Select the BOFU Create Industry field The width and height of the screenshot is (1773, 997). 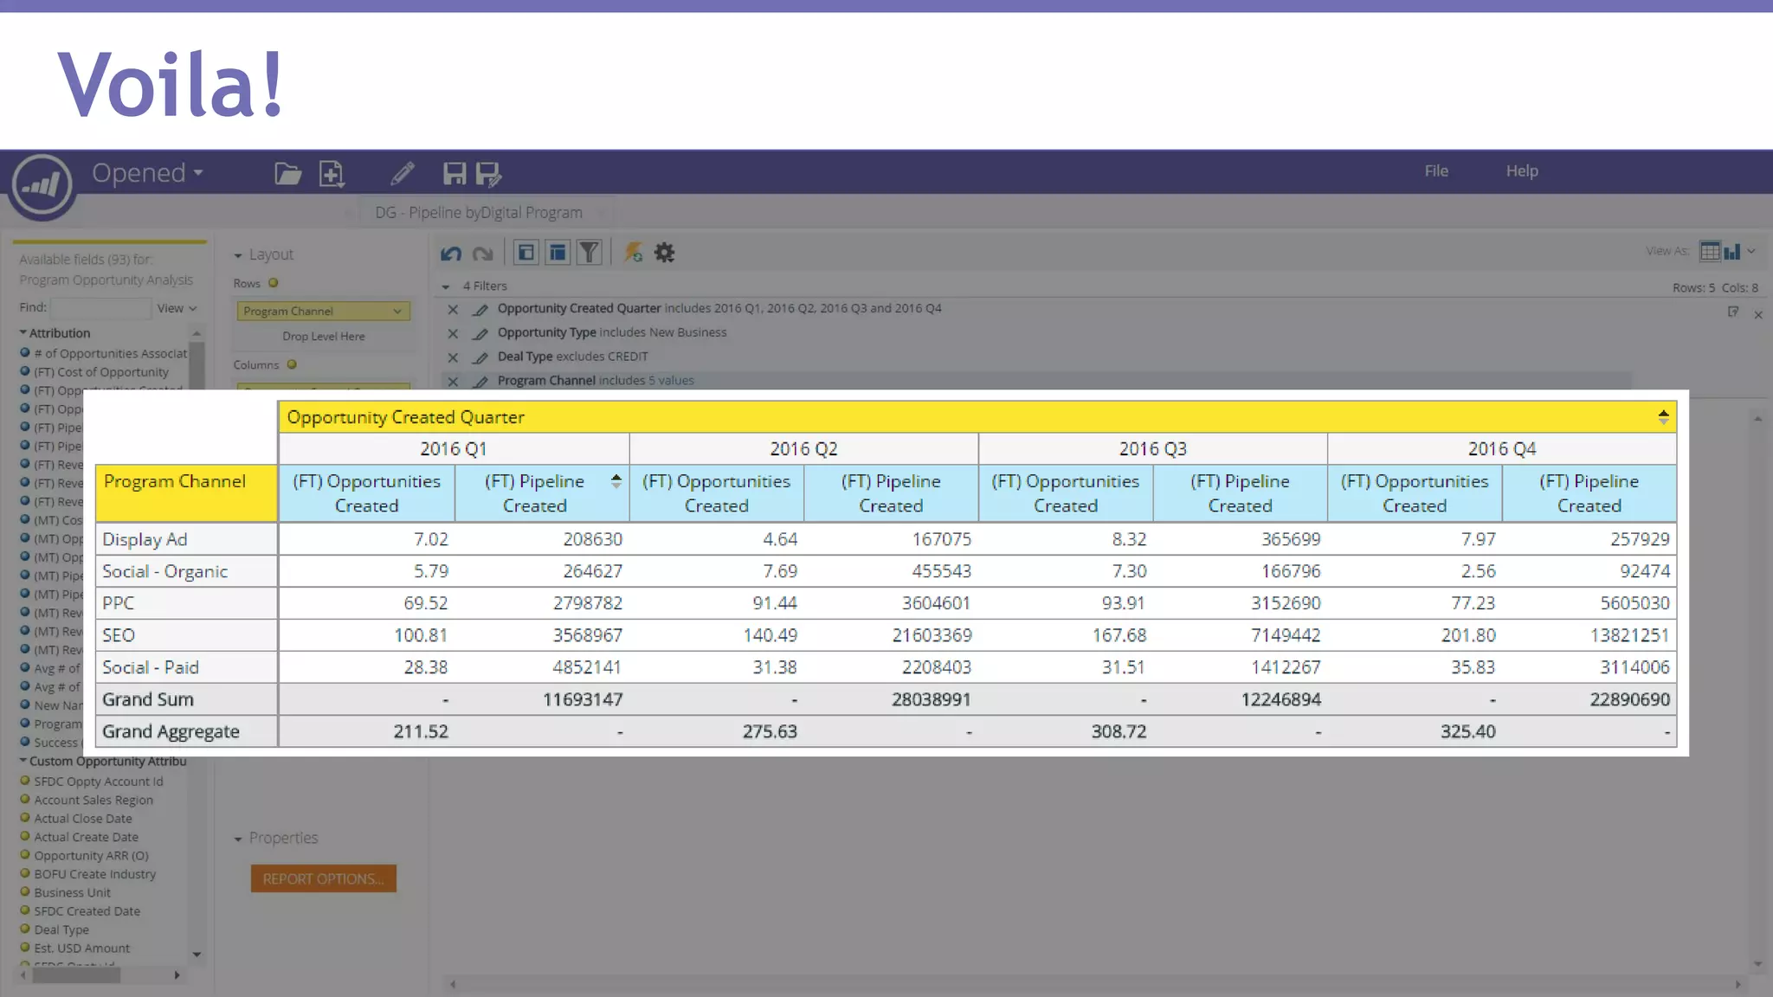[x=95, y=874]
